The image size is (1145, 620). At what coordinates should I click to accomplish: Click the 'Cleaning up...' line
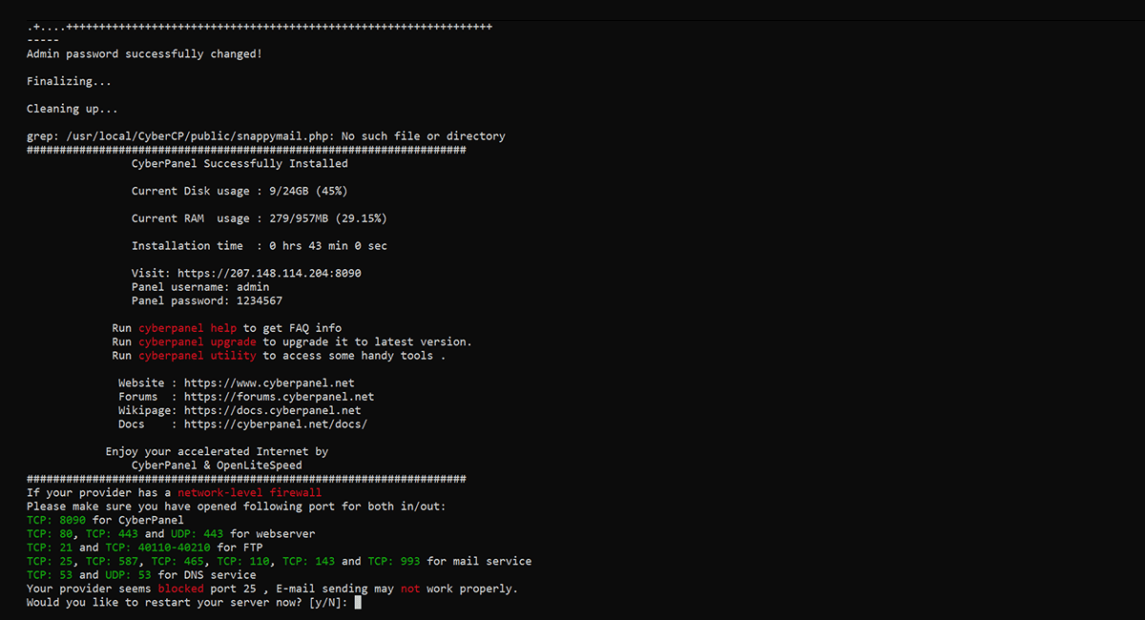73,109
